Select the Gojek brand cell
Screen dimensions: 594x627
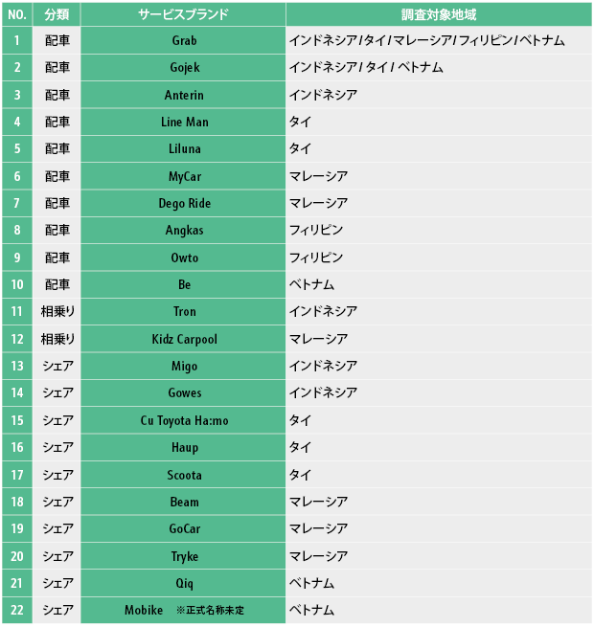click(184, 68)
